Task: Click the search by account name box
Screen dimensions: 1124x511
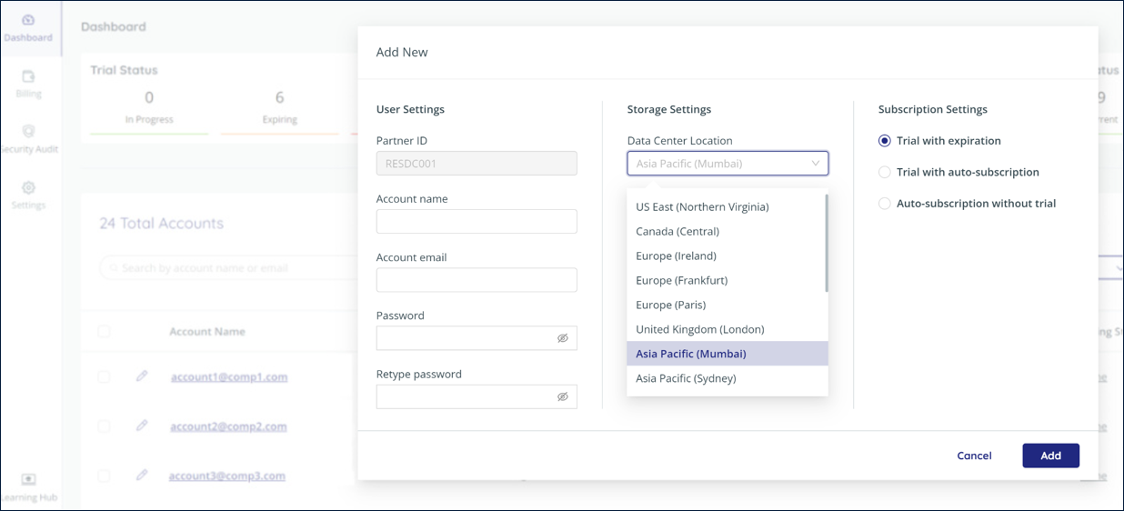Action: (227, 268)
